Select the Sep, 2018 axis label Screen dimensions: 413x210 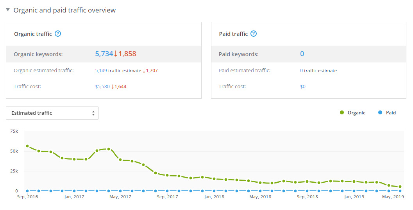[x=307, y=197]
